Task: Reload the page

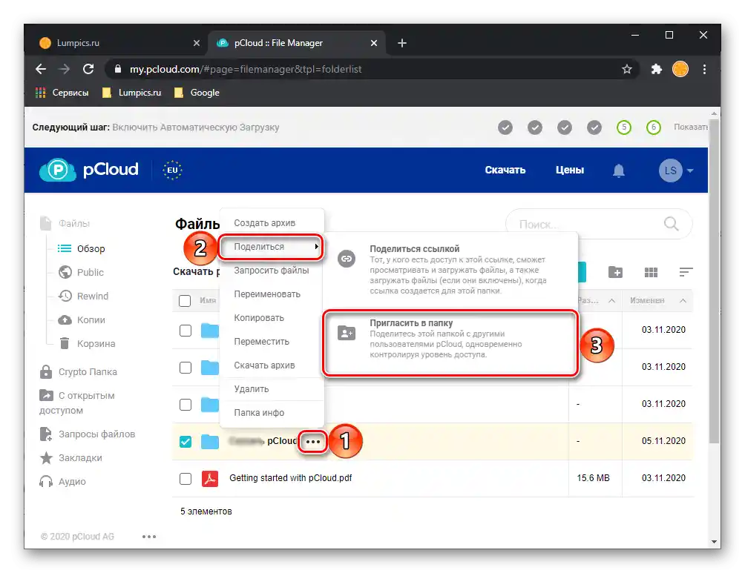Action: coord(88,70)
